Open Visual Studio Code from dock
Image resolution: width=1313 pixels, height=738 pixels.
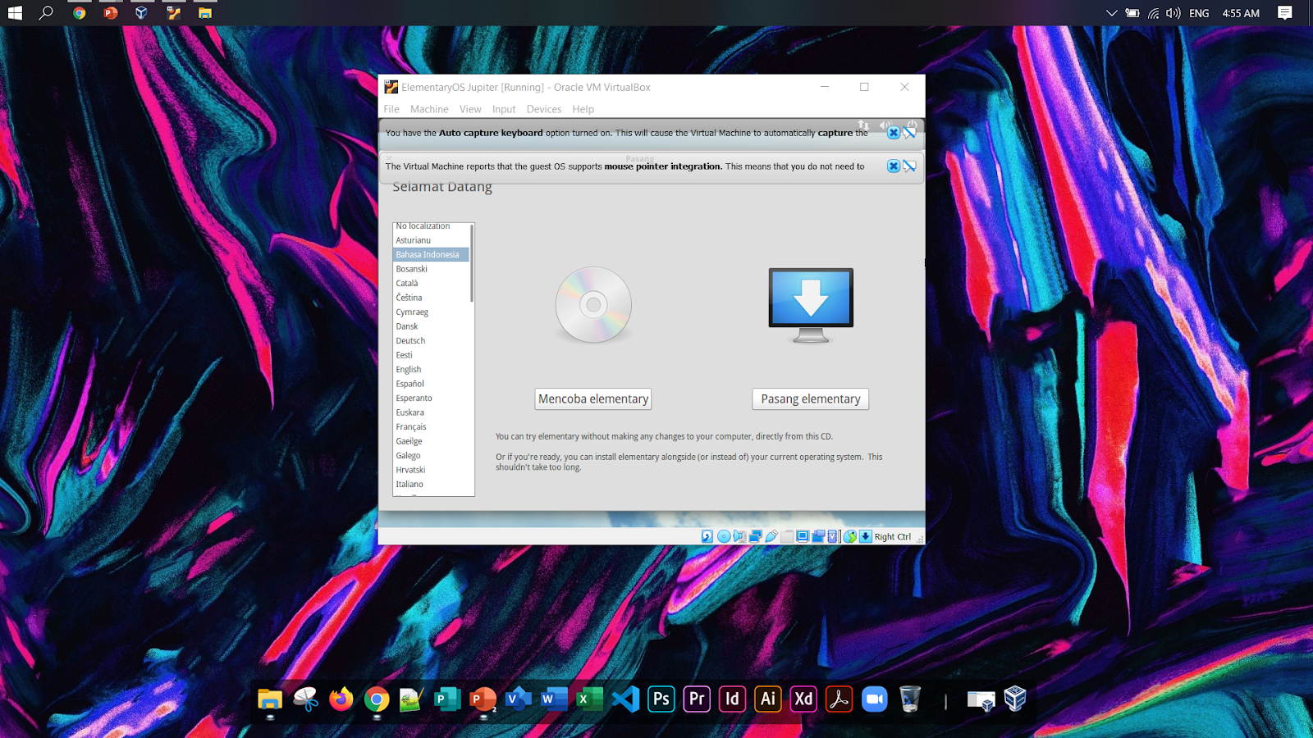click(x=625, y=699)
